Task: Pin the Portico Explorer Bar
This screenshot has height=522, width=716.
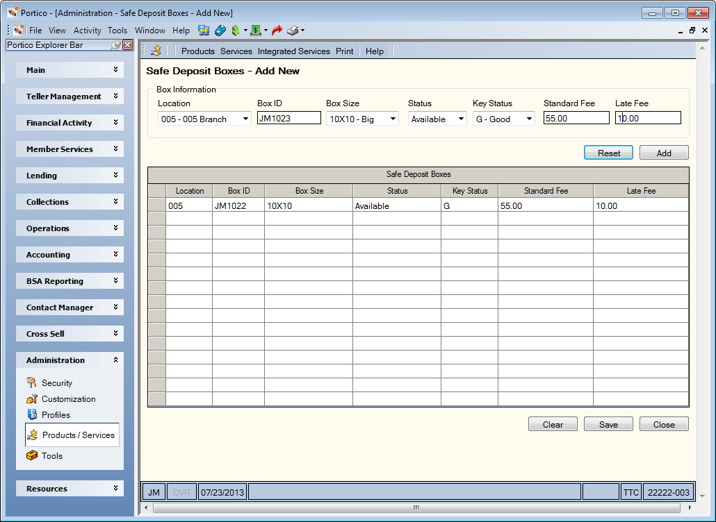Action: point(116,44)
